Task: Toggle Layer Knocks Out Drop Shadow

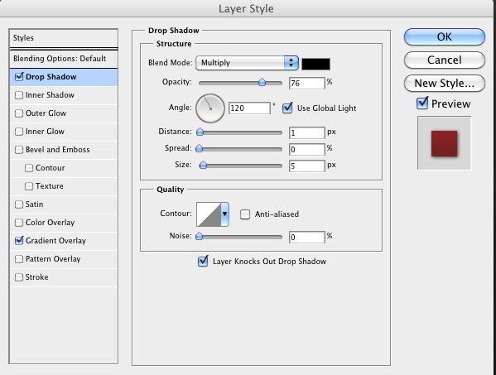Action: (203, 261)
